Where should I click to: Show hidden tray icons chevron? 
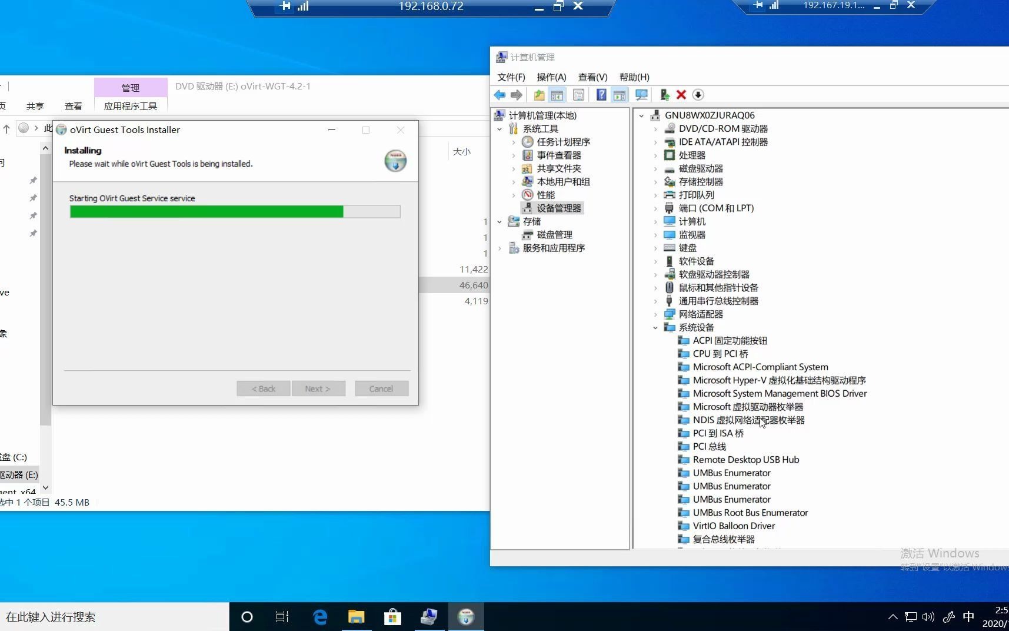[893, 617]
